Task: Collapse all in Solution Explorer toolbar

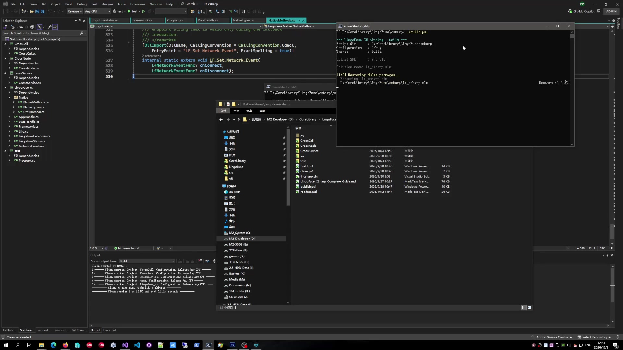Action: click(x=26, y=27)
